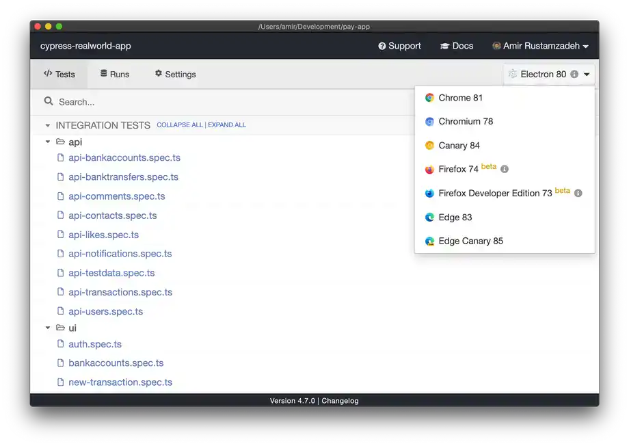Switch to the Runs tab
The height and width of the screenshot is (446, 629).
tap(115, 75)
